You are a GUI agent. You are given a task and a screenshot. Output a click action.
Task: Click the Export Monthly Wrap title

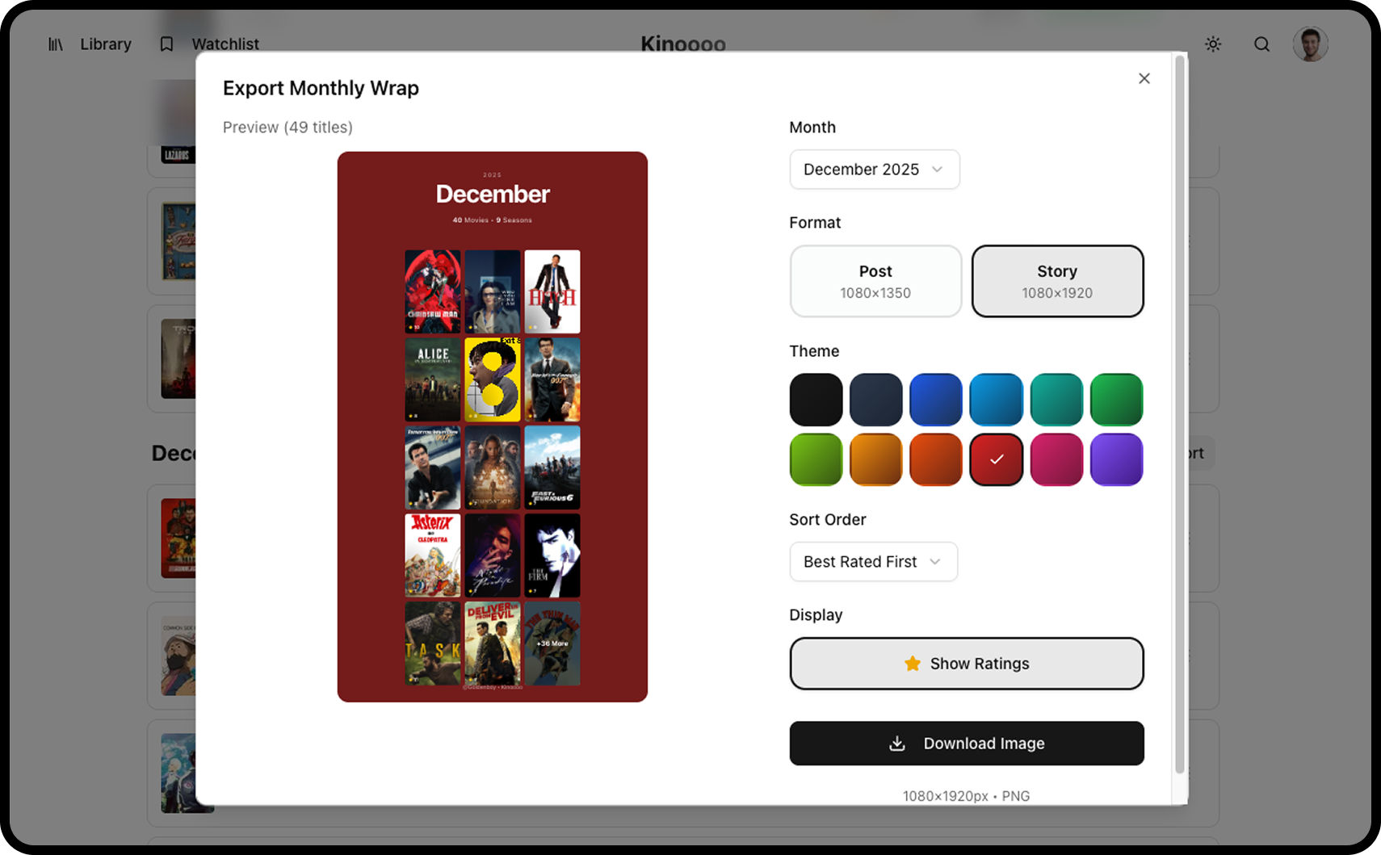[321, 88]
